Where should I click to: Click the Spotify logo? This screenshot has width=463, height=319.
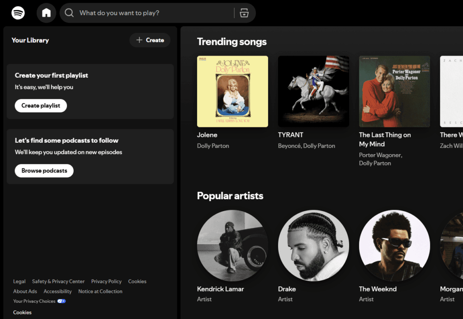18,13
